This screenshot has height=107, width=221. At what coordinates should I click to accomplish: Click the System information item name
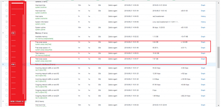(42, 22)
